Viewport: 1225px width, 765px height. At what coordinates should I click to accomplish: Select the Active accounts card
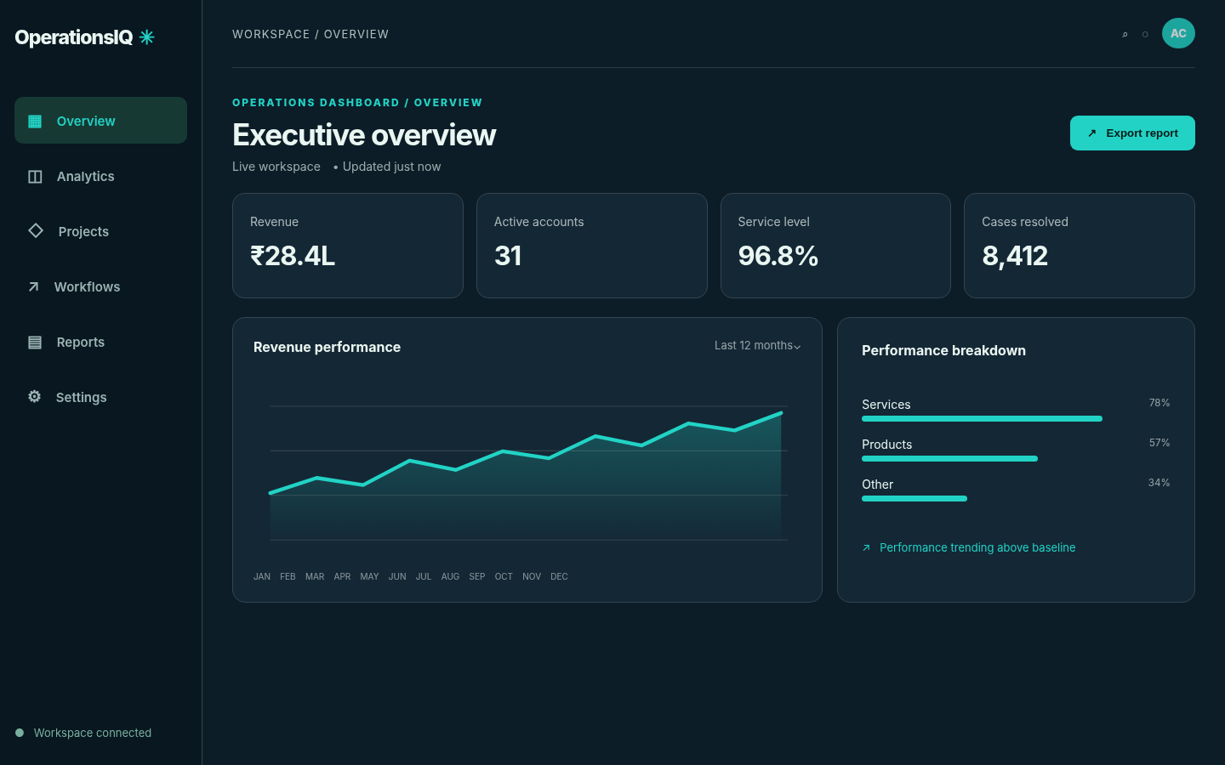[592, 246]
